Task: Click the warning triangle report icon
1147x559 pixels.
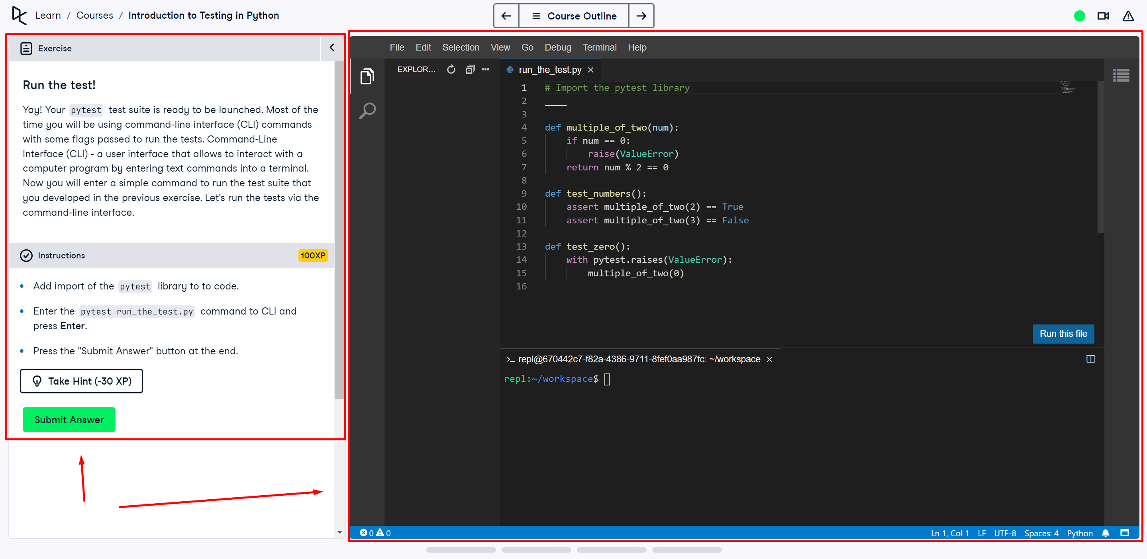Action: click(1128, 16)
